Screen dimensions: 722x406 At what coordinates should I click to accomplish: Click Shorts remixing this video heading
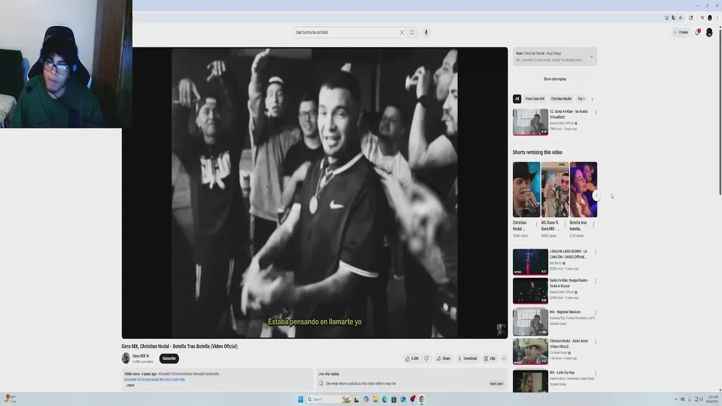pos(538,152)
